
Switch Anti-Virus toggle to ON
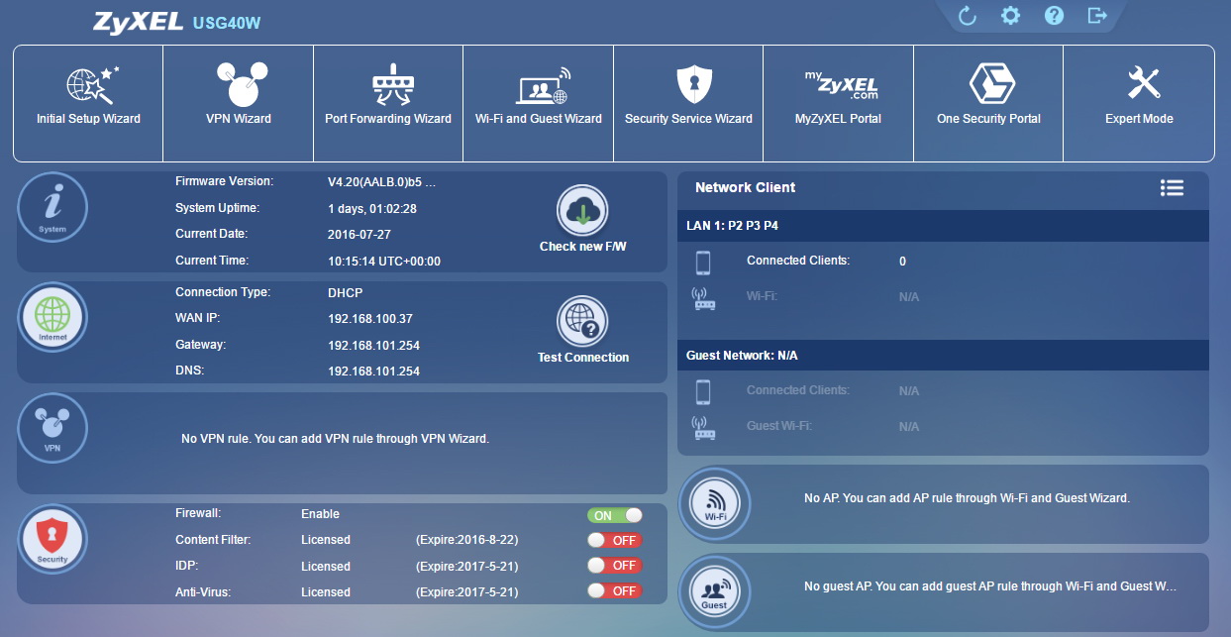click(x=614, y=590)
